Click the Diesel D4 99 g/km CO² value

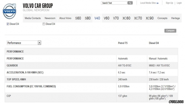click(x=161, y=97)
